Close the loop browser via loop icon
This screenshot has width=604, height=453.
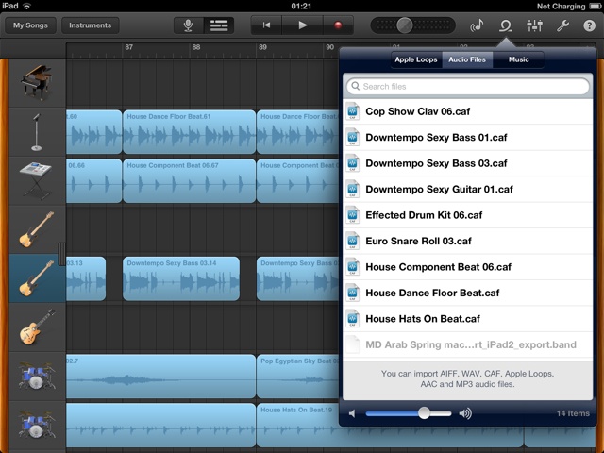point(506,25)
